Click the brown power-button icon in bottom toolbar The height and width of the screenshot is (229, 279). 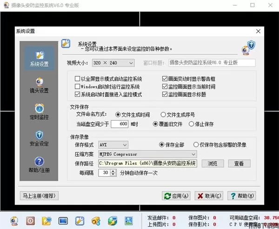coord(30,221)
